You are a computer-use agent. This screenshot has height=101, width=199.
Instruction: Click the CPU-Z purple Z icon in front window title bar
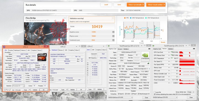(4, 47)
